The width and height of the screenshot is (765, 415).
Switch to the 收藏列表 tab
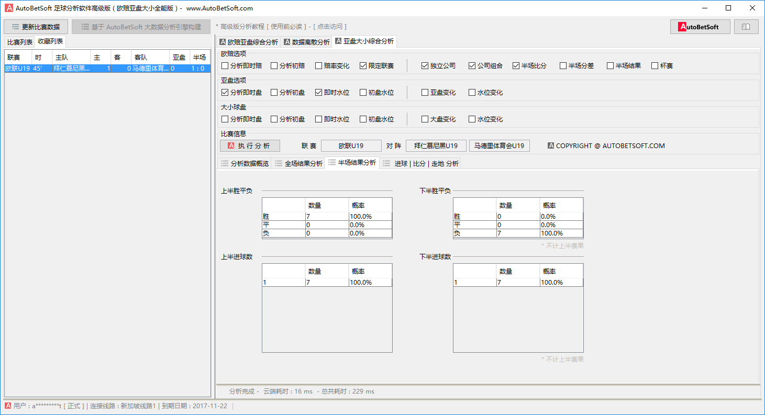[x=50, y=41]
